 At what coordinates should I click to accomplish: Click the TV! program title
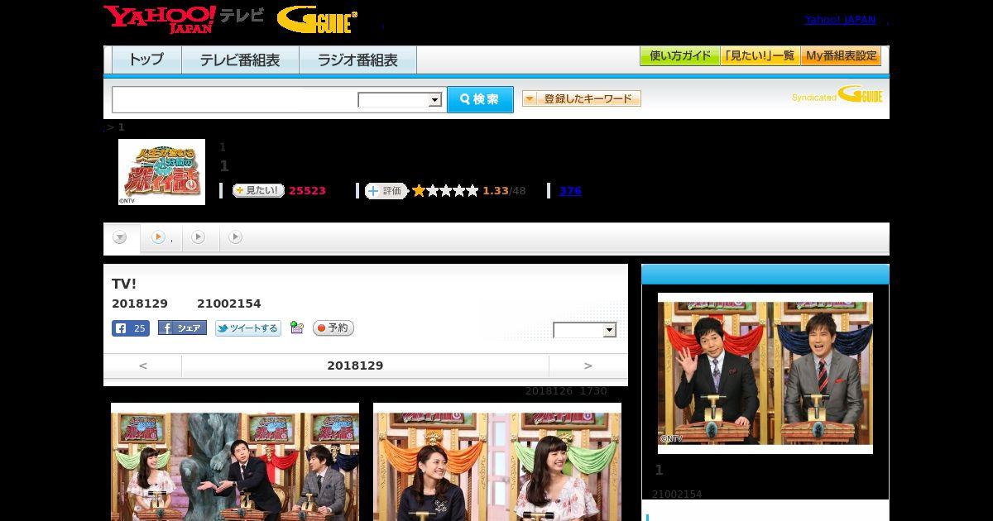(124, 284)
